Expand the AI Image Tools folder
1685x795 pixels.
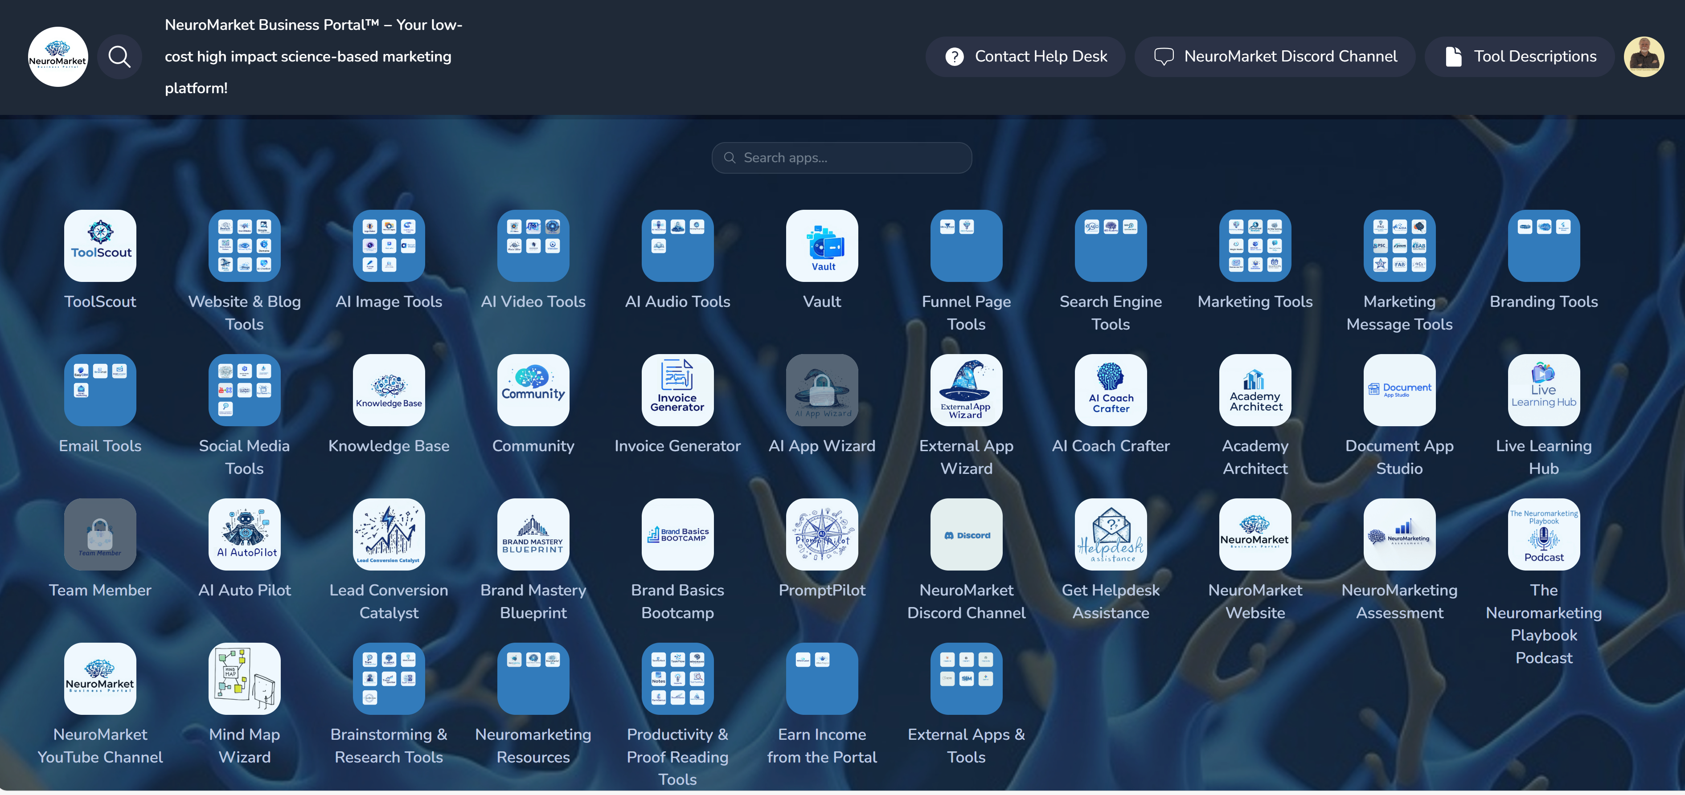click(x=389, y=246)
